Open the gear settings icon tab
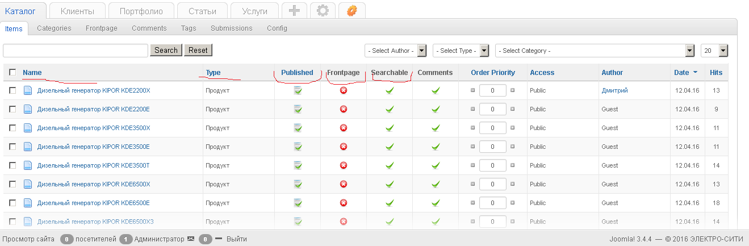Image resolution: width=749 pixels, height=246 pixels. tap(323, 11)
